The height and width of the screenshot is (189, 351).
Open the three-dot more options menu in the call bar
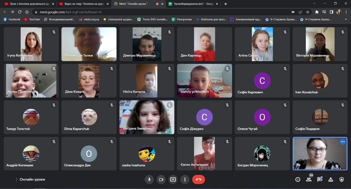(x=185, y=179)
